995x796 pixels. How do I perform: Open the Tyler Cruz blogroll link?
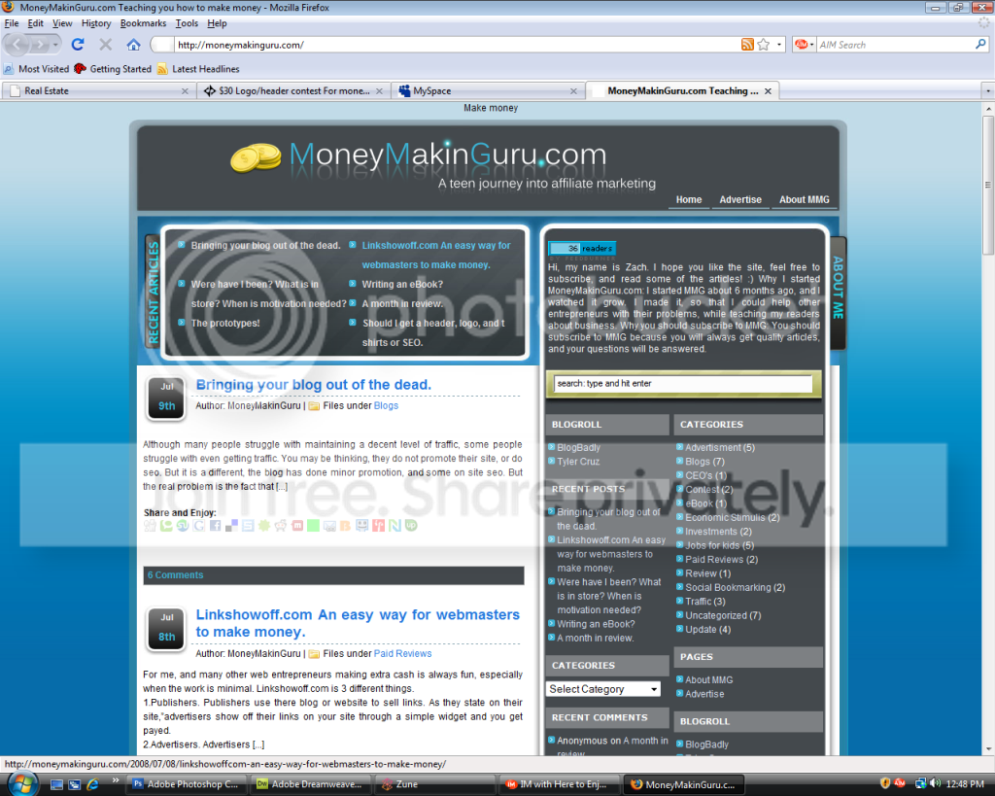pos(578,462)
